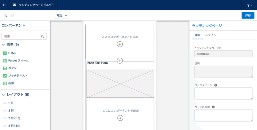
Task: Click the ランディングページ panel heading
Action: (207, 26)
